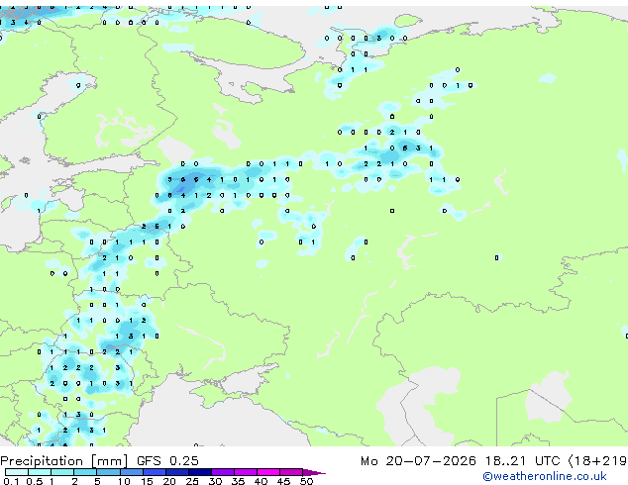628x485 pixels.
Task: Click the legend value "25"
Action: pyautogui.click(x=192, y=481)
